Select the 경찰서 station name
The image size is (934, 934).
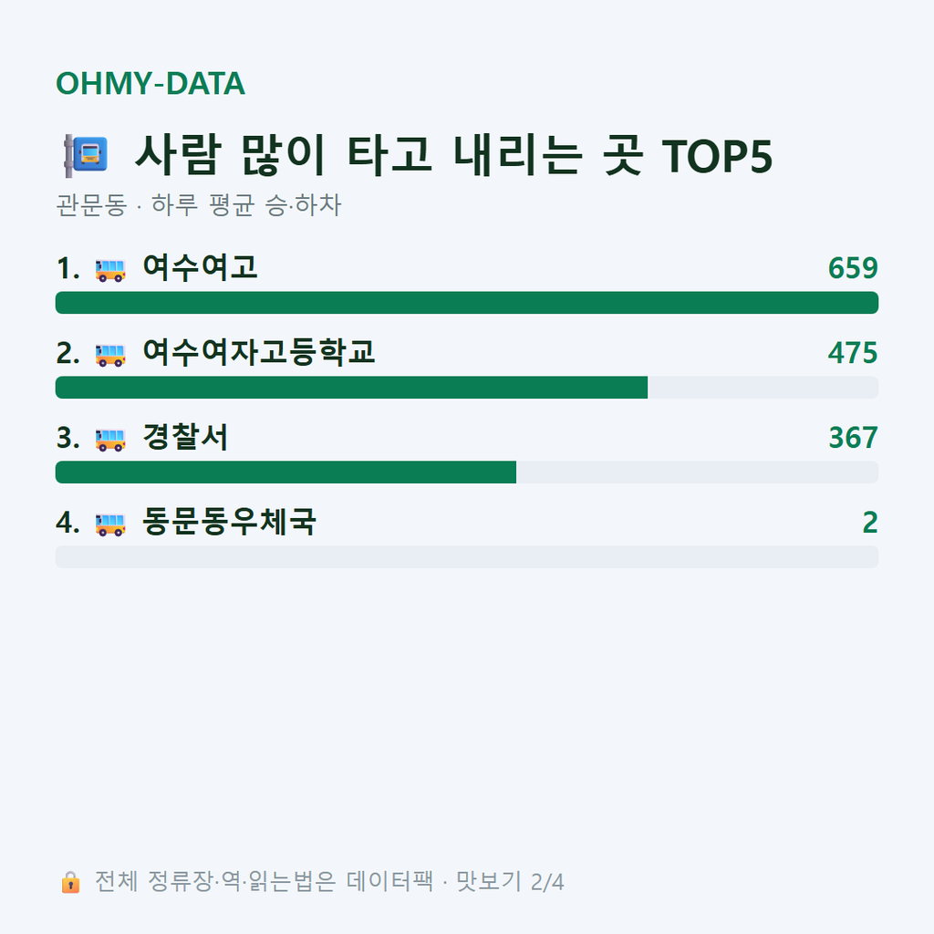tap(185, 437)
